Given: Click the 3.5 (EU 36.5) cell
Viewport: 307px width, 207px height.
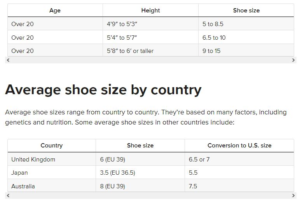Looking at the screenshot, I should [117, 173].
